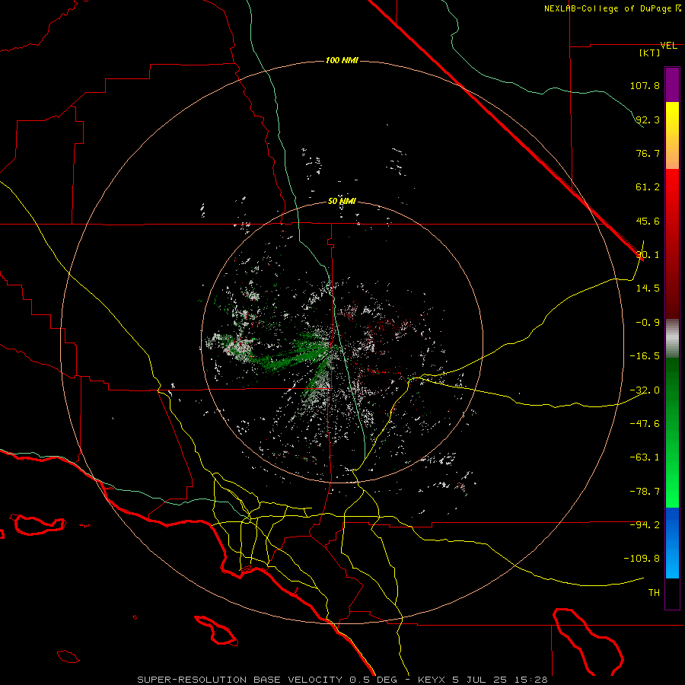Select the -32.0 velocity scale value
Viewport: 685px width, 685px height.
[645, 390]
